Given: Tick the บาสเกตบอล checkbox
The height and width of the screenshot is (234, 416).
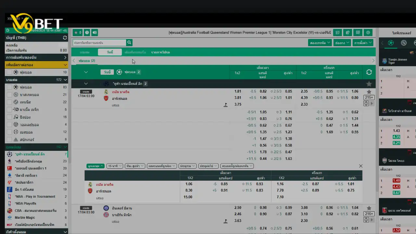Looking at the screenshot, I should point(9,95).
